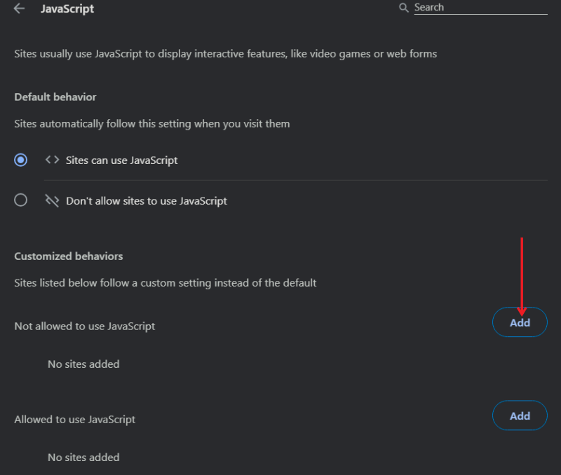Click the JavaScript page heading
The height and width of the screenshot is (475, 561).
(67, 8)
